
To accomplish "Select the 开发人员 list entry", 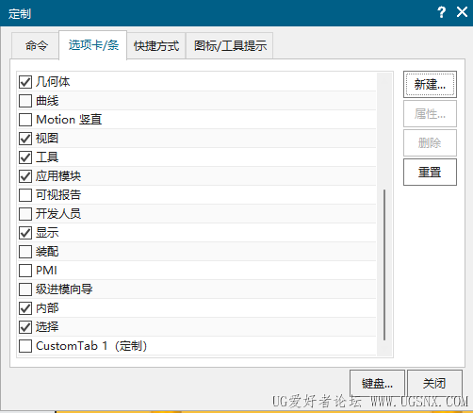I will (x=197, y=214).
